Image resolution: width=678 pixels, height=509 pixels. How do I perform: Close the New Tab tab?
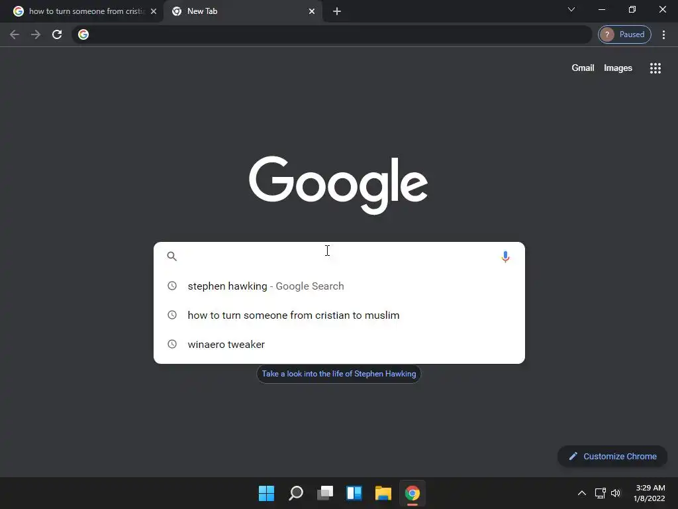tap(312, 11)
